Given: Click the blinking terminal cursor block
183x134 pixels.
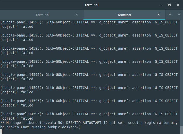Looking at the screenshot, I should [x=1, y=131].
